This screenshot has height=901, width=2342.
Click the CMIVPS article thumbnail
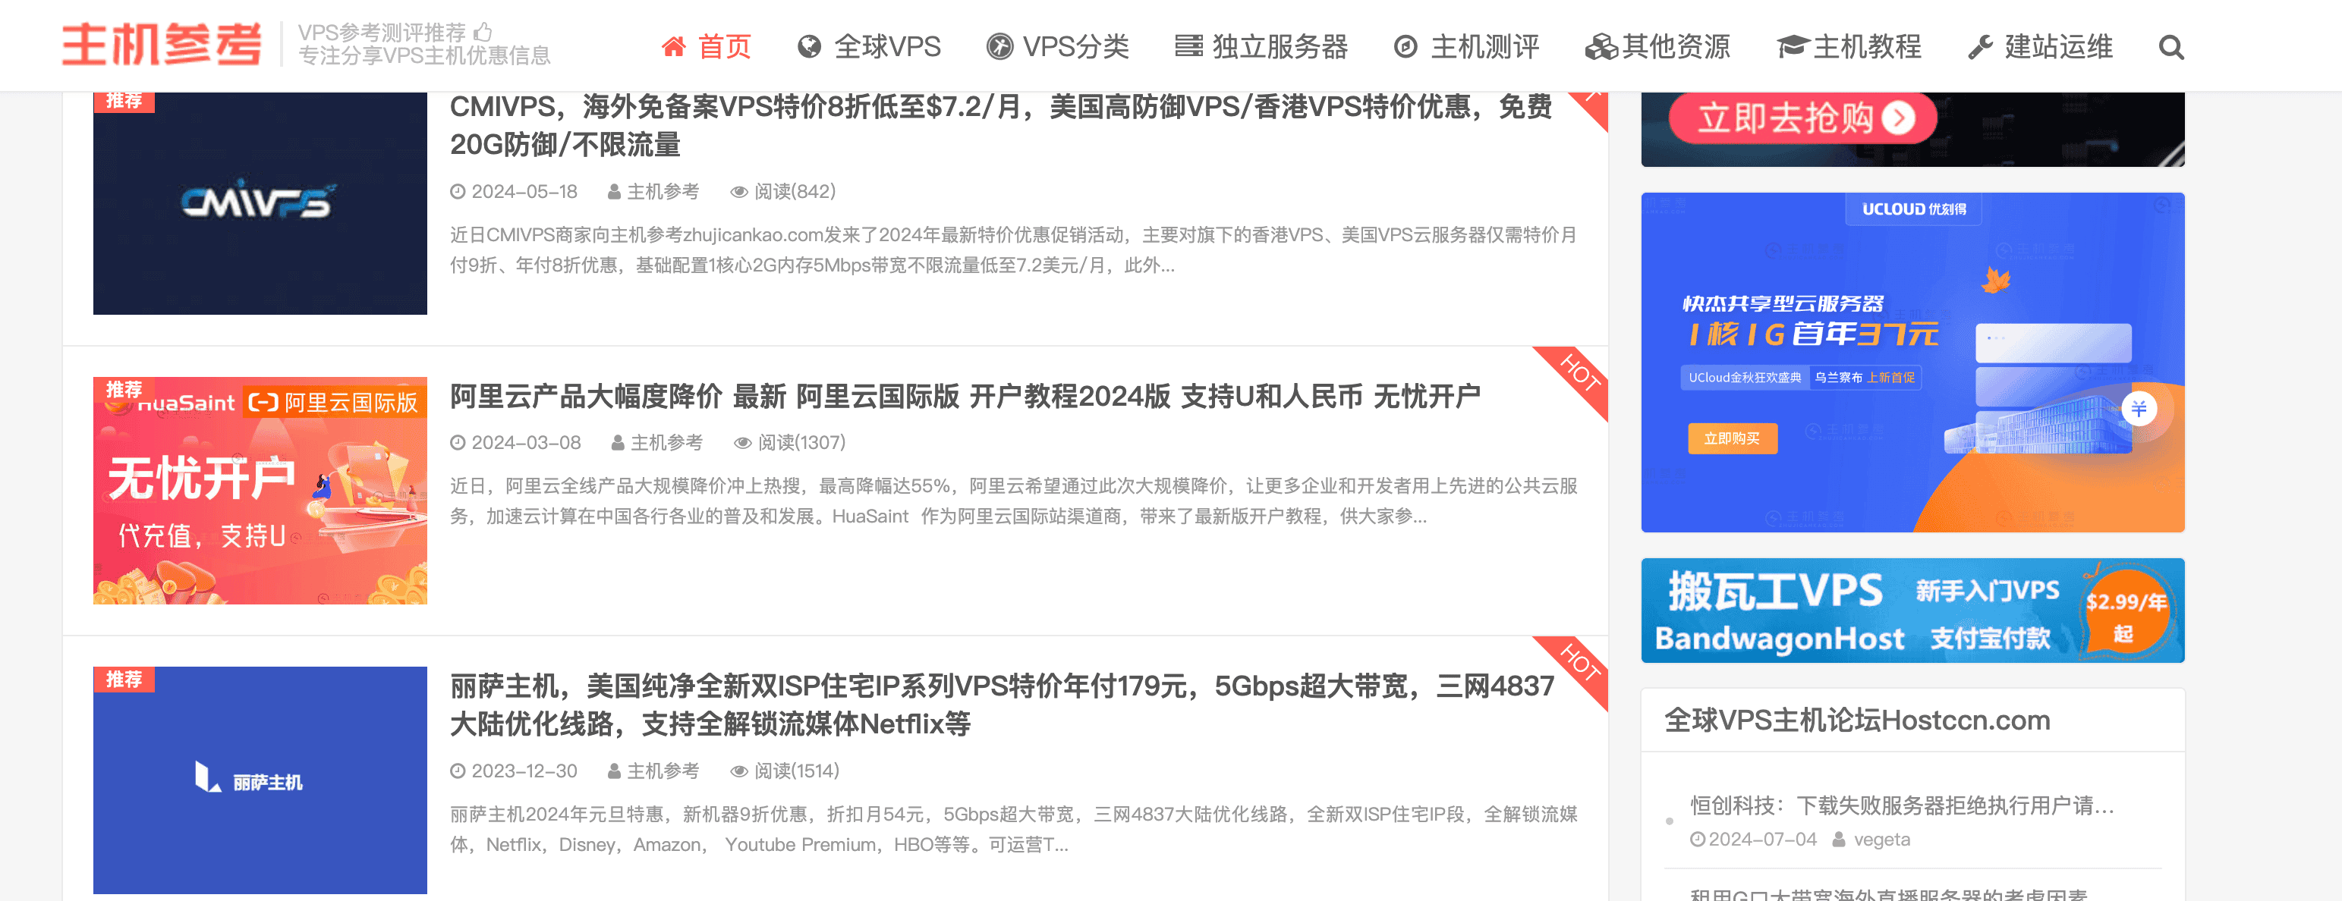point(260,203)
